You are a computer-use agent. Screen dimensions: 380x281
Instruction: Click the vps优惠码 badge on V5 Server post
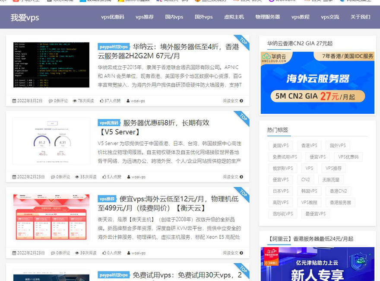[109, 122]
